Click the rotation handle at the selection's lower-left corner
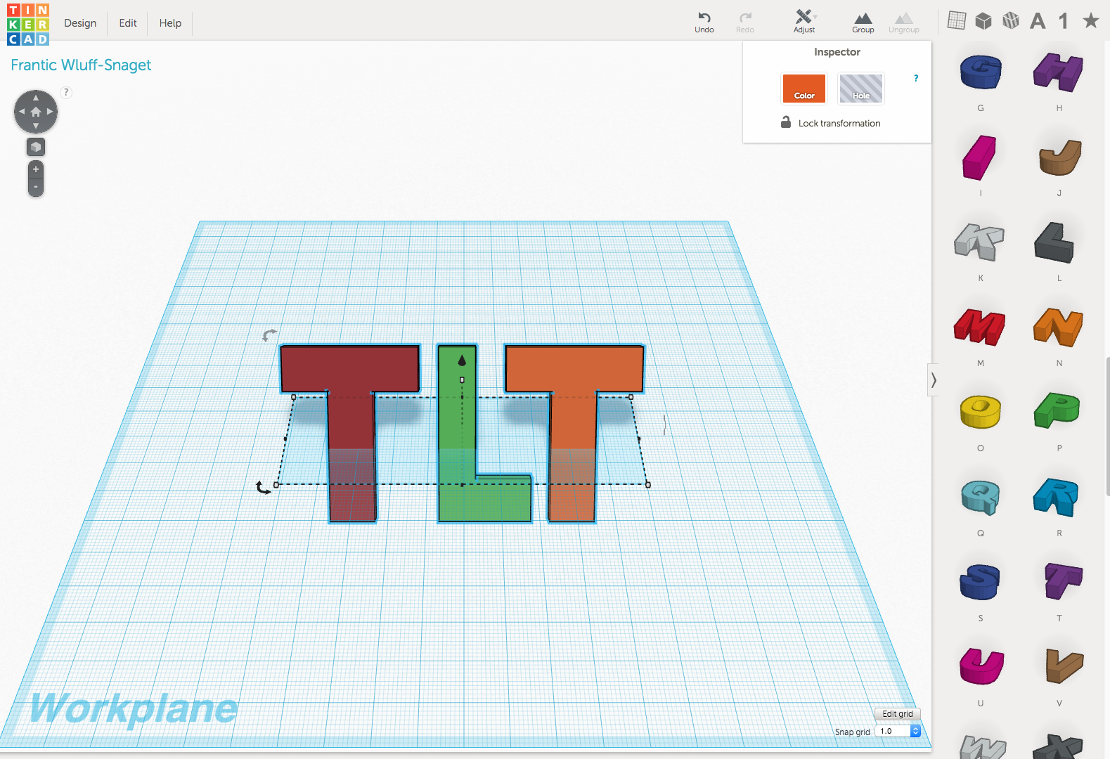Viewport: 1110px width, 759px height. 263,488
